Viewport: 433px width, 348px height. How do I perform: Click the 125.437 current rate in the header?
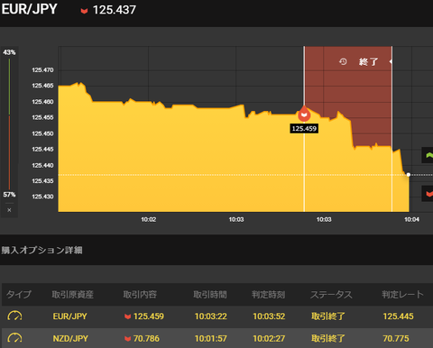pyautogui.click(x=115, y=10)
